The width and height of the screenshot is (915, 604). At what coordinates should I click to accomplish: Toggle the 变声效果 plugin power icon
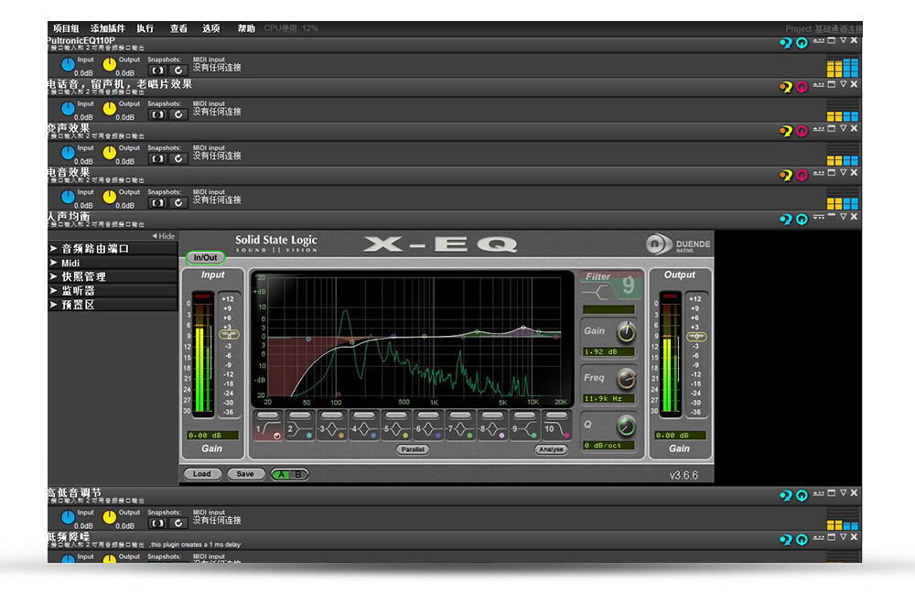click(x=802, y=131)
